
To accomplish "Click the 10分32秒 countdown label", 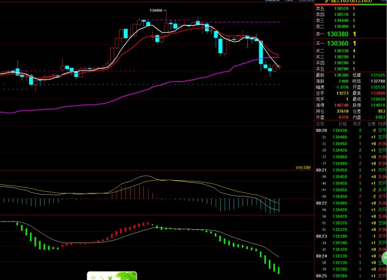I will [302, 167].
